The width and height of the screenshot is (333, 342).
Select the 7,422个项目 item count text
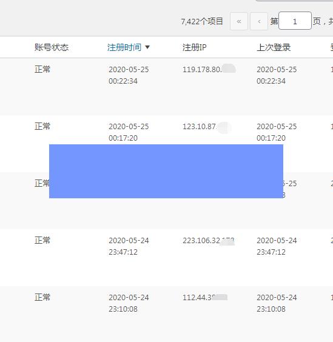[x=202, y=21]
